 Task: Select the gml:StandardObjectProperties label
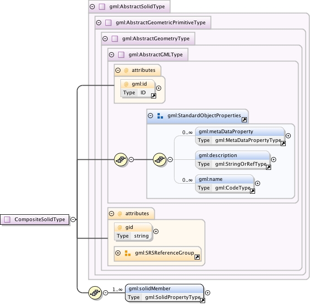[x=204, y=115]
